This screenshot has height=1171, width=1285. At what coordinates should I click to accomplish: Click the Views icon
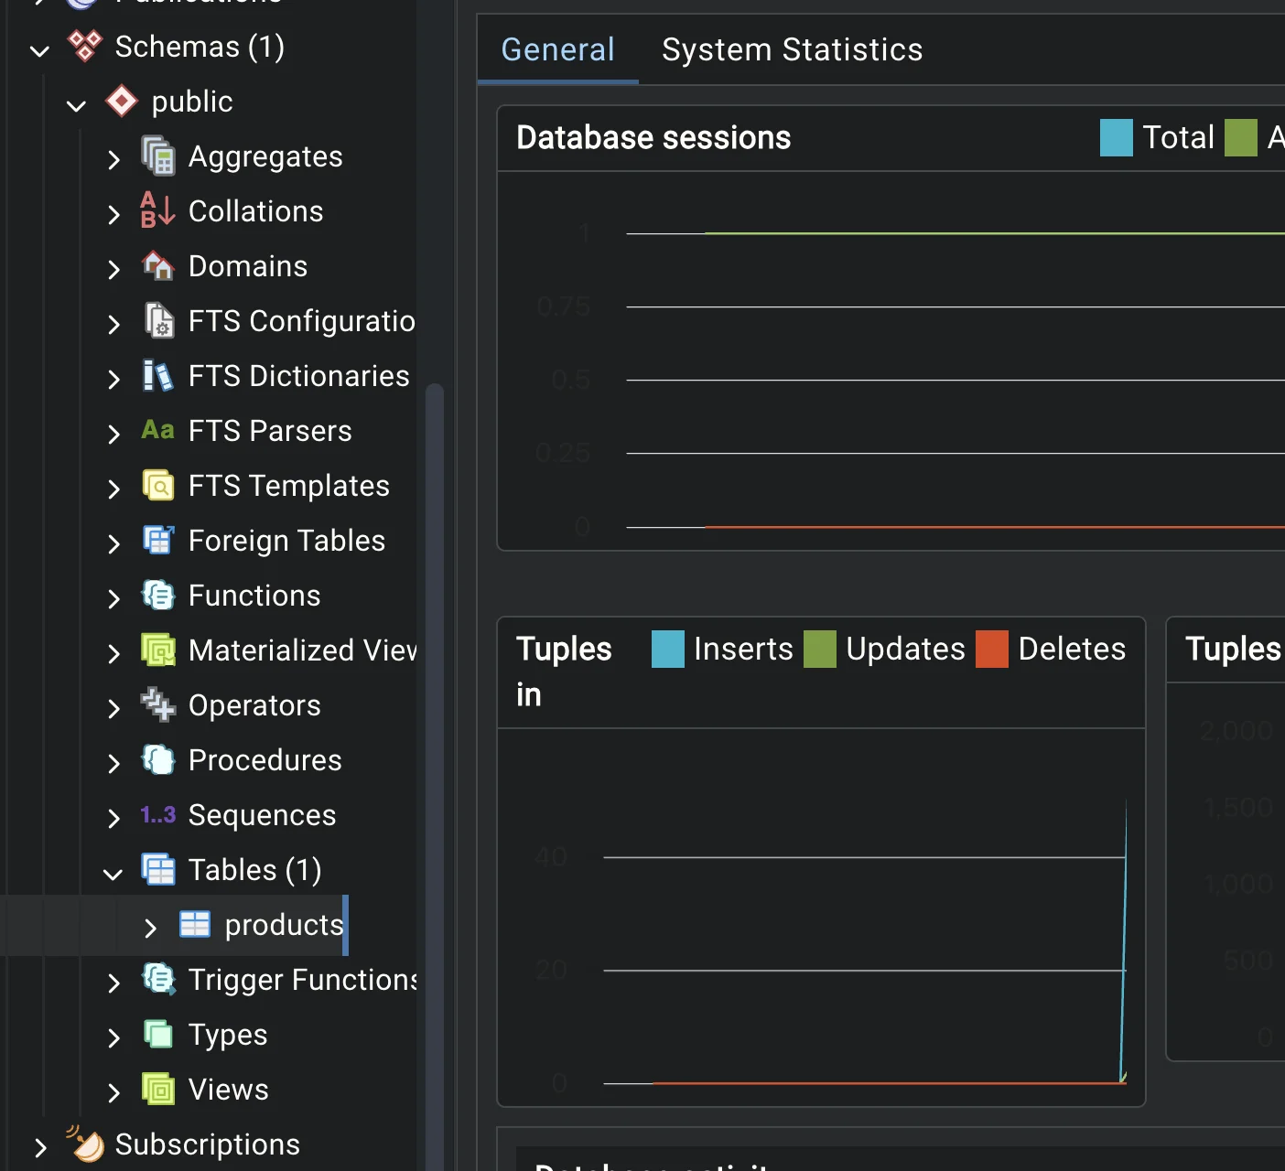click(x=158, y=1089)
